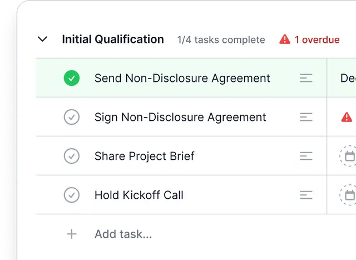Open details icon for Share Project Brief

coord(306,156)
